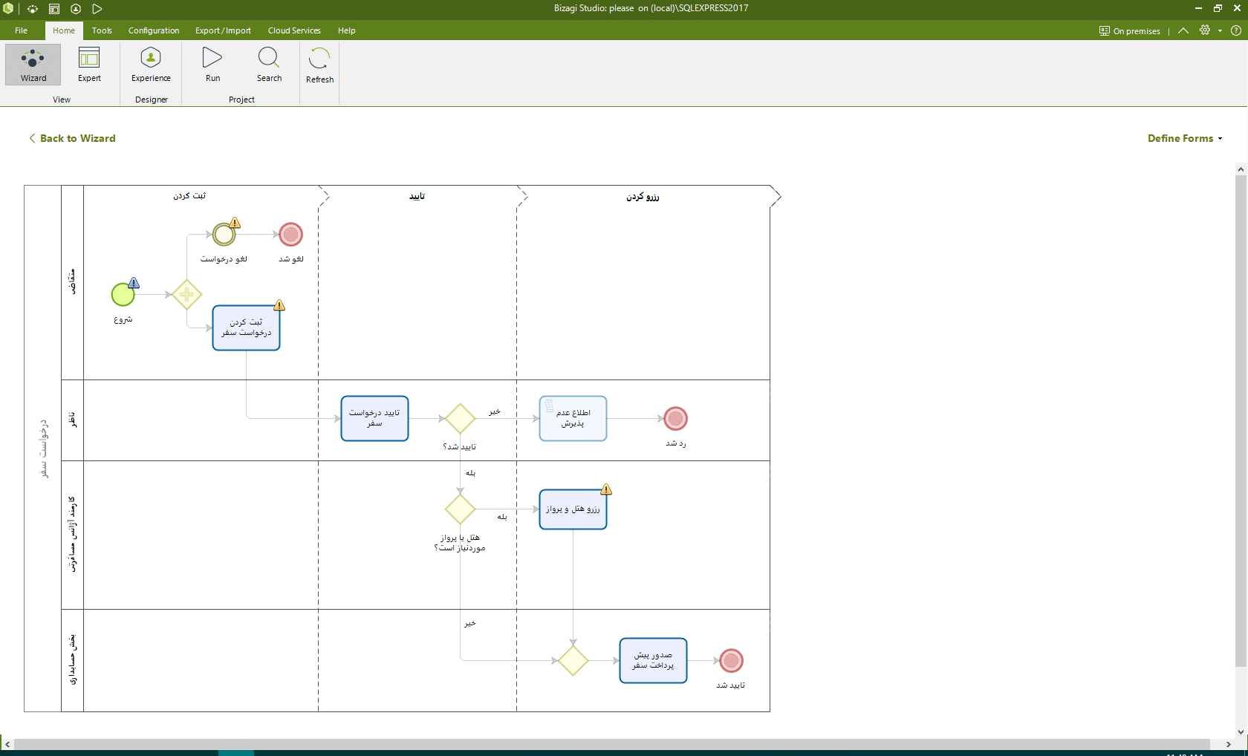Open the Cloud Services tab

[294, 30]
